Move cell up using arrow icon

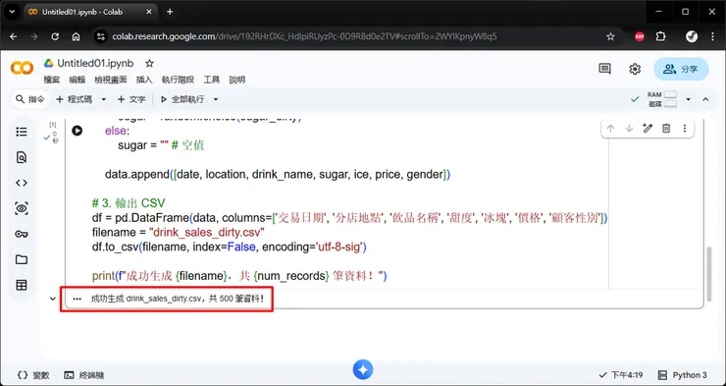[x=610, y=129]
